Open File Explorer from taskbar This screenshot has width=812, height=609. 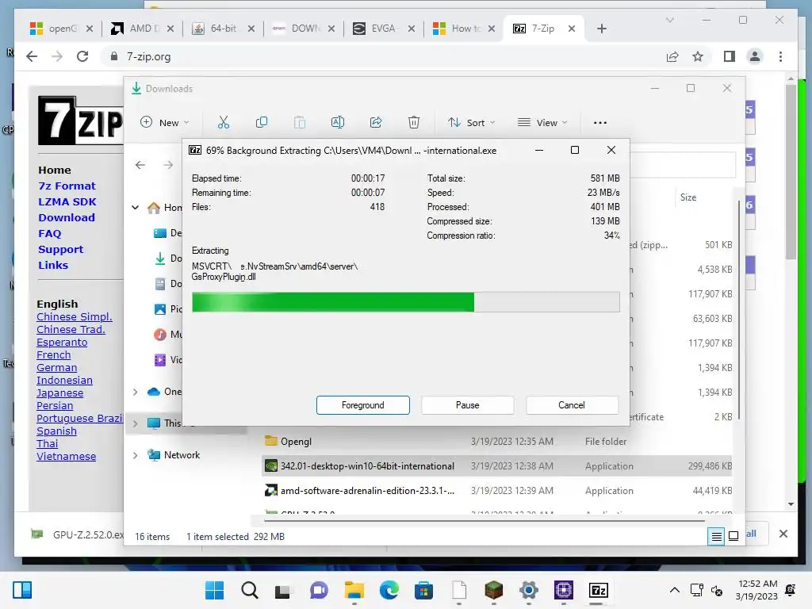click(x=354, y=590)
